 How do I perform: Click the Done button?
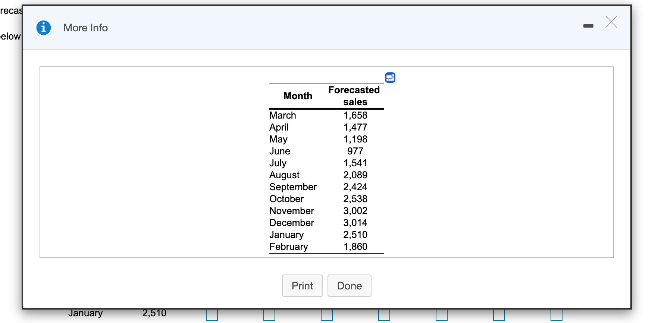point(350,286)
